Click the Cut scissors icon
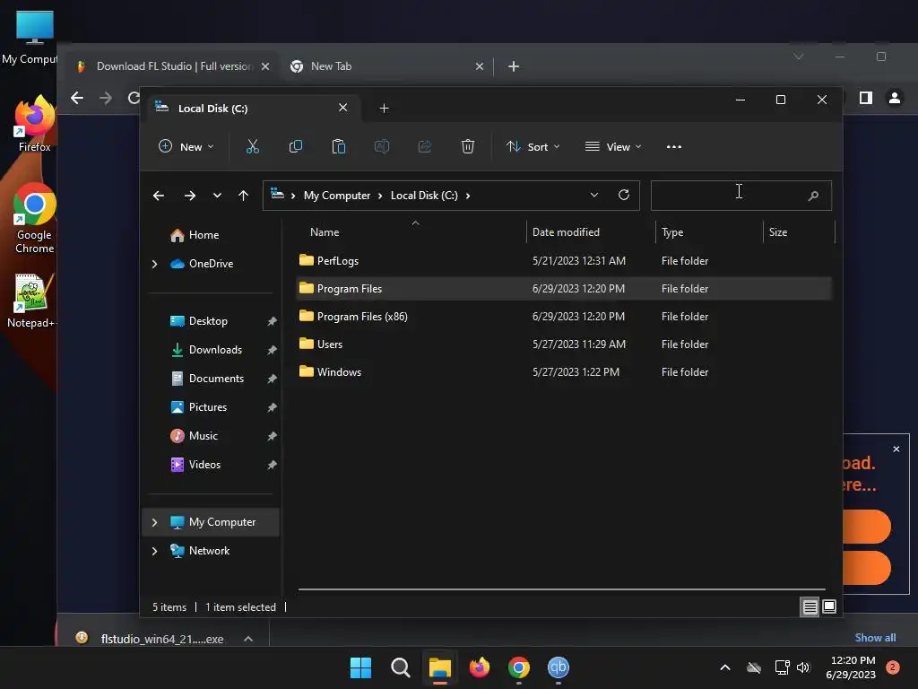Image resolution: width=918 pixels, height=689 pixels. pyautogui.click(x=252, y=146)
